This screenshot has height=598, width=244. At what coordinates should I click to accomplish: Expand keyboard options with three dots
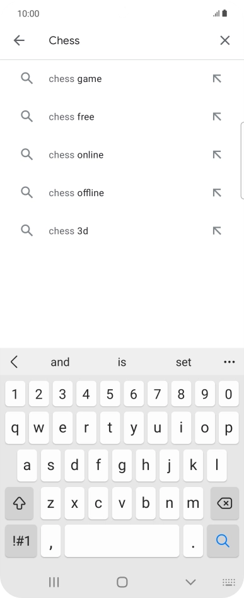pyautogui.click(x=229, y=362)
